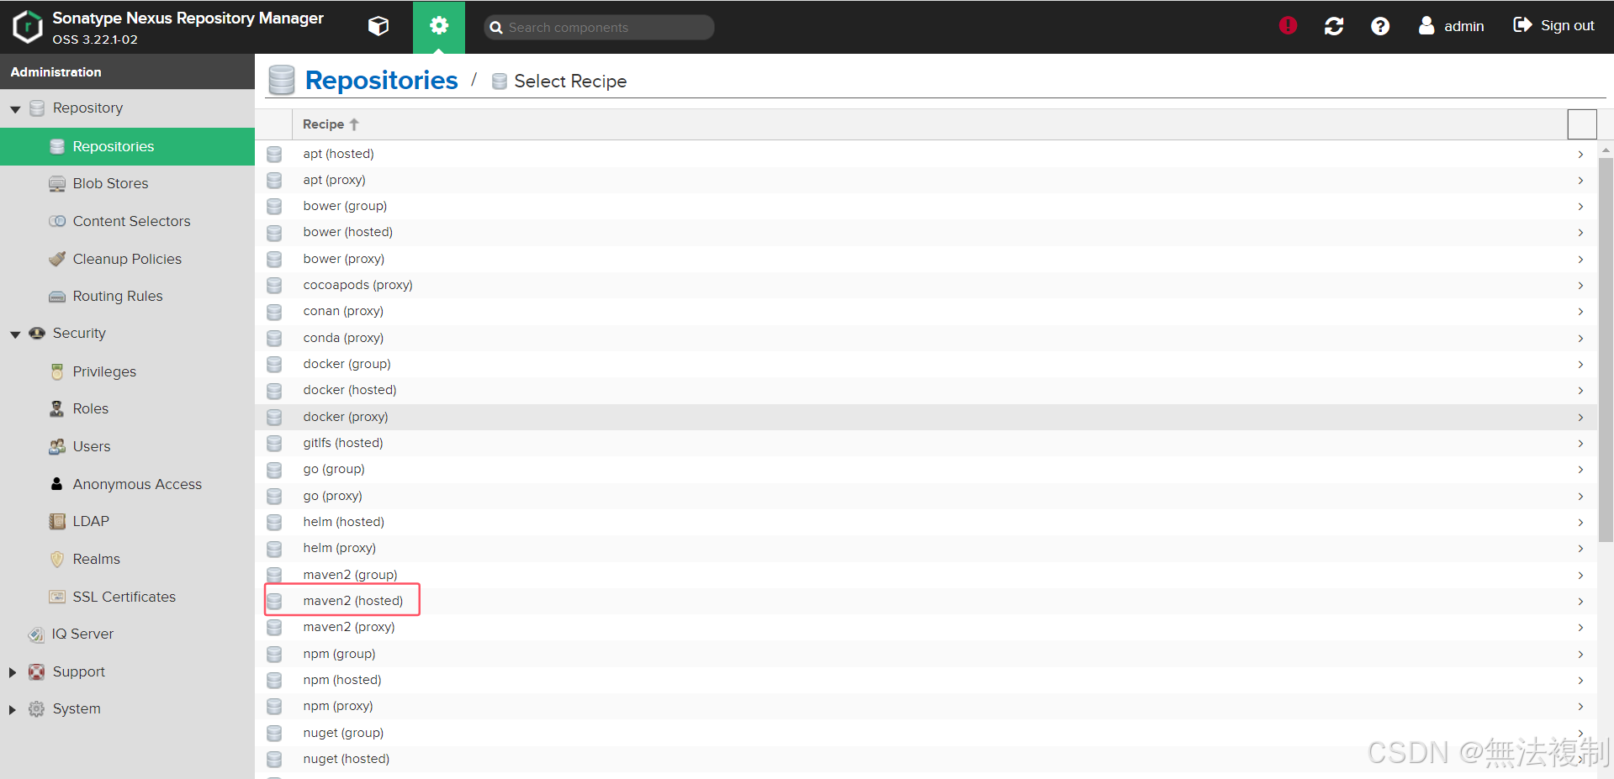Click the chevron arrow on helm (proxy) row
This screenshot has height=779, width=1614.
[x=1580, y=549]
